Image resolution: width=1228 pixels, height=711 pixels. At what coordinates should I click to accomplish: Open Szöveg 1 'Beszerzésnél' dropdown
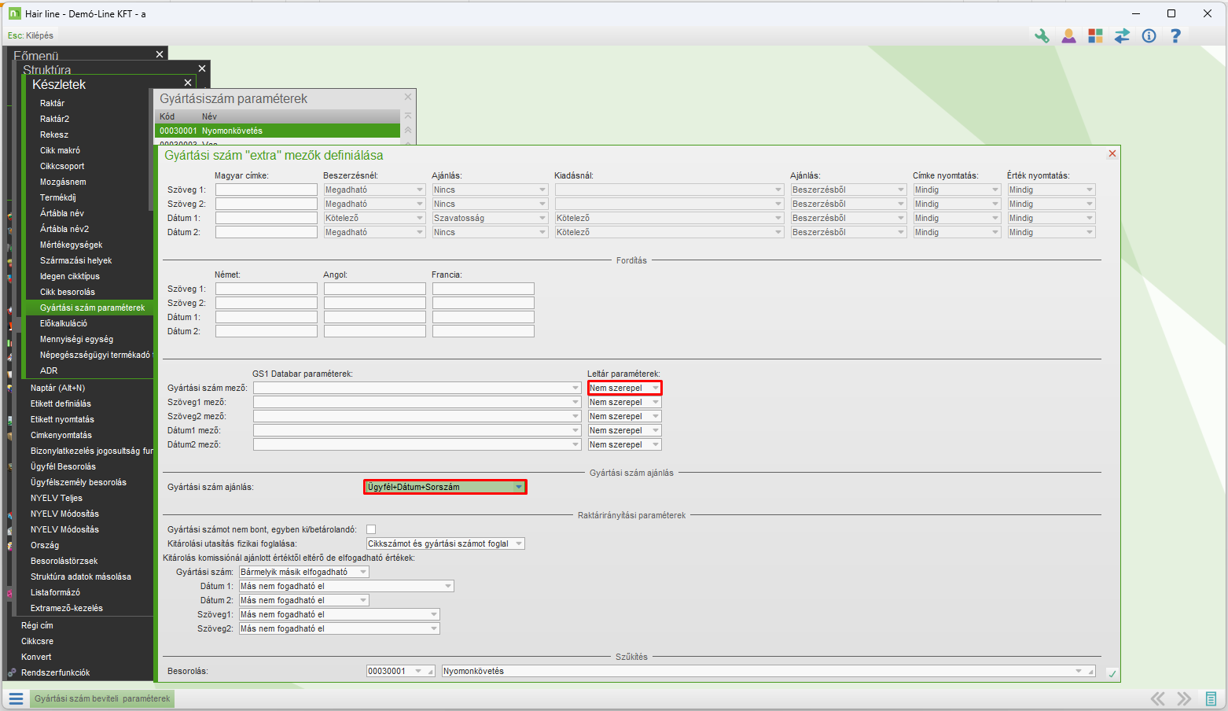419,190
